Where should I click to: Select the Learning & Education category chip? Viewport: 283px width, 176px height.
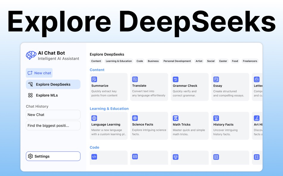(x=119, y=61)
